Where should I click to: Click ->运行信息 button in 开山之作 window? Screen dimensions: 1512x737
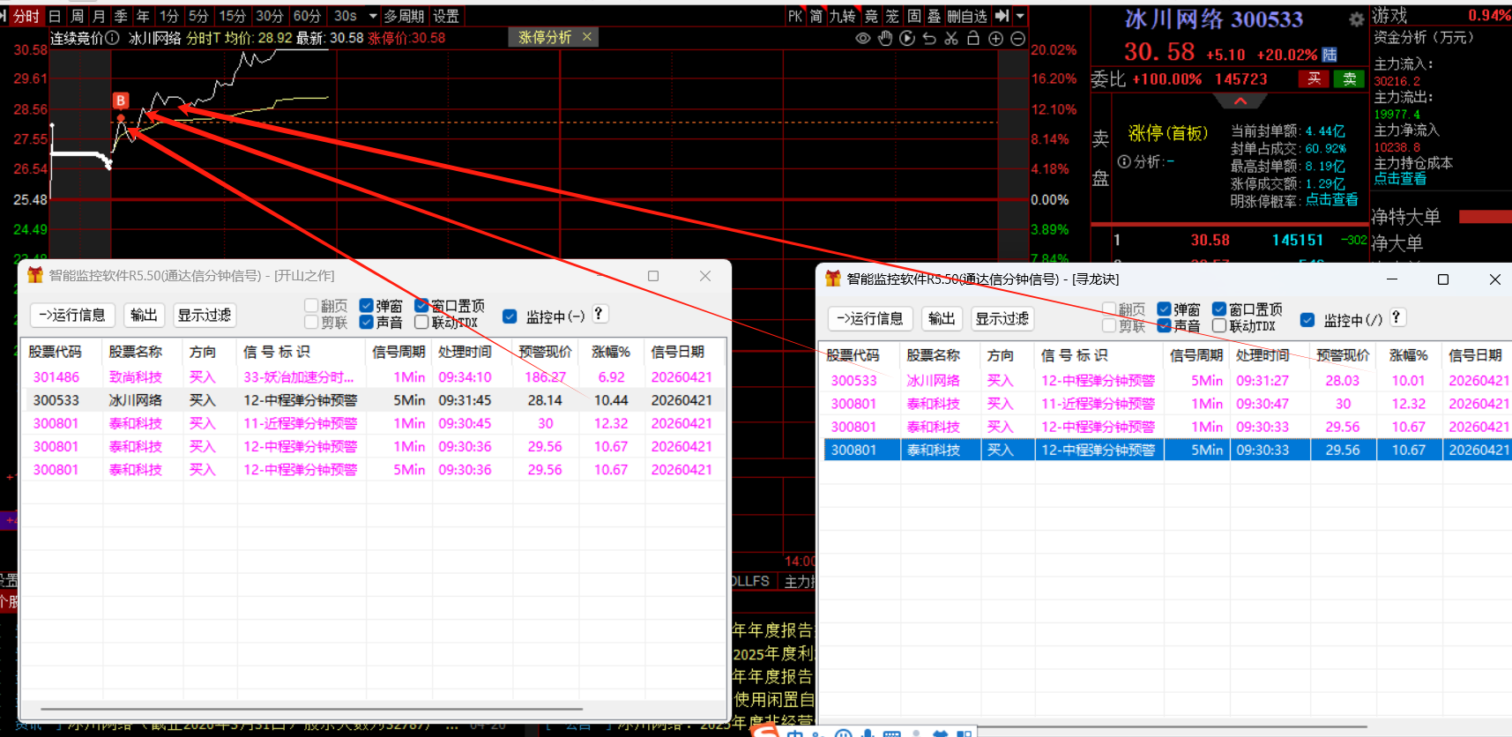coord(71,315)
